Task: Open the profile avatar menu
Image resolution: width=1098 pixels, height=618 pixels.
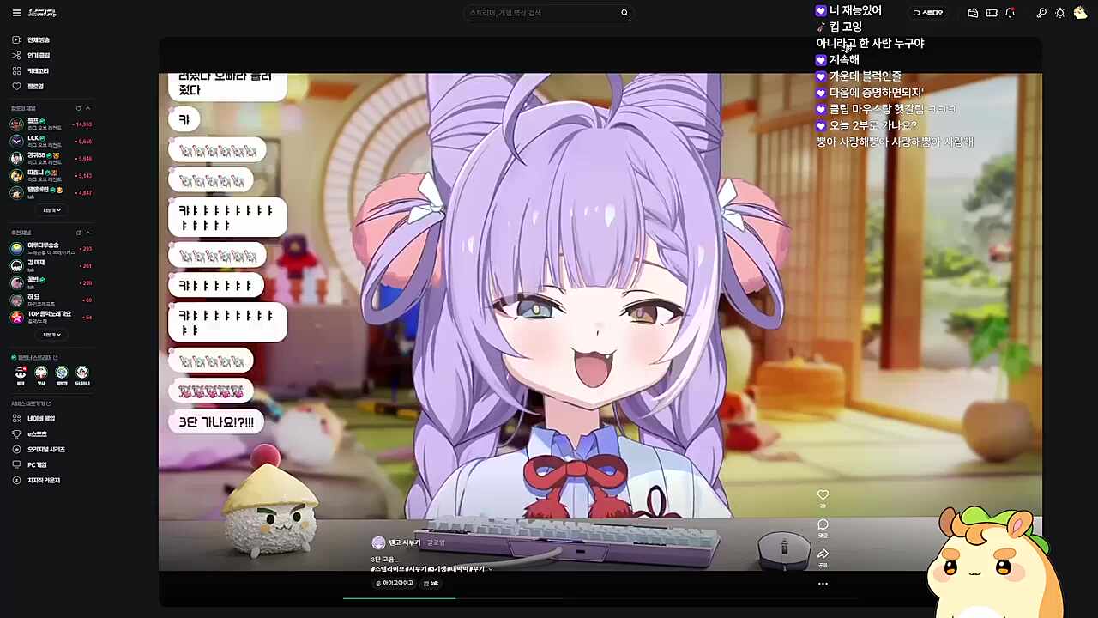Action: [x=1080, y=13]
